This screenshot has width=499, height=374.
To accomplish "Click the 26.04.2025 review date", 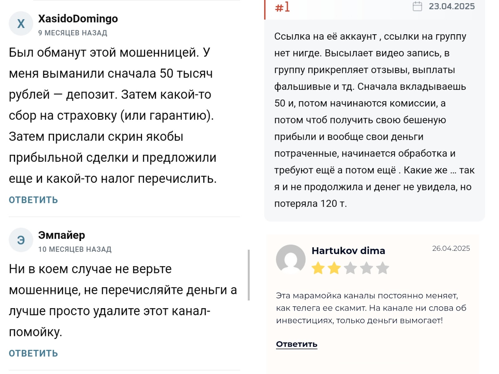I will pos(451,248).
